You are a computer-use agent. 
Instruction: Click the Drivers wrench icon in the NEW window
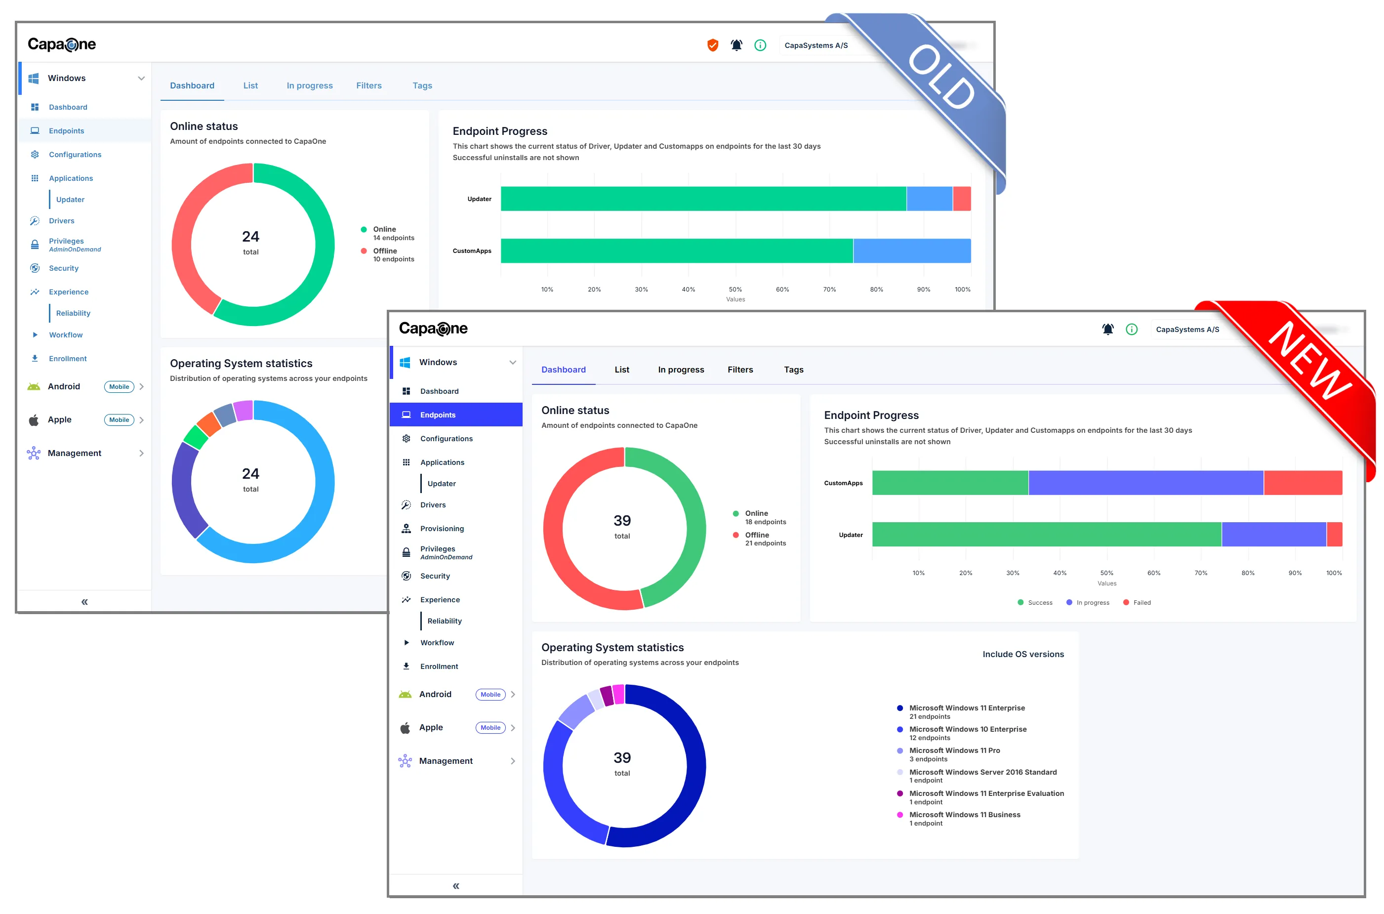tap(406, 505)
